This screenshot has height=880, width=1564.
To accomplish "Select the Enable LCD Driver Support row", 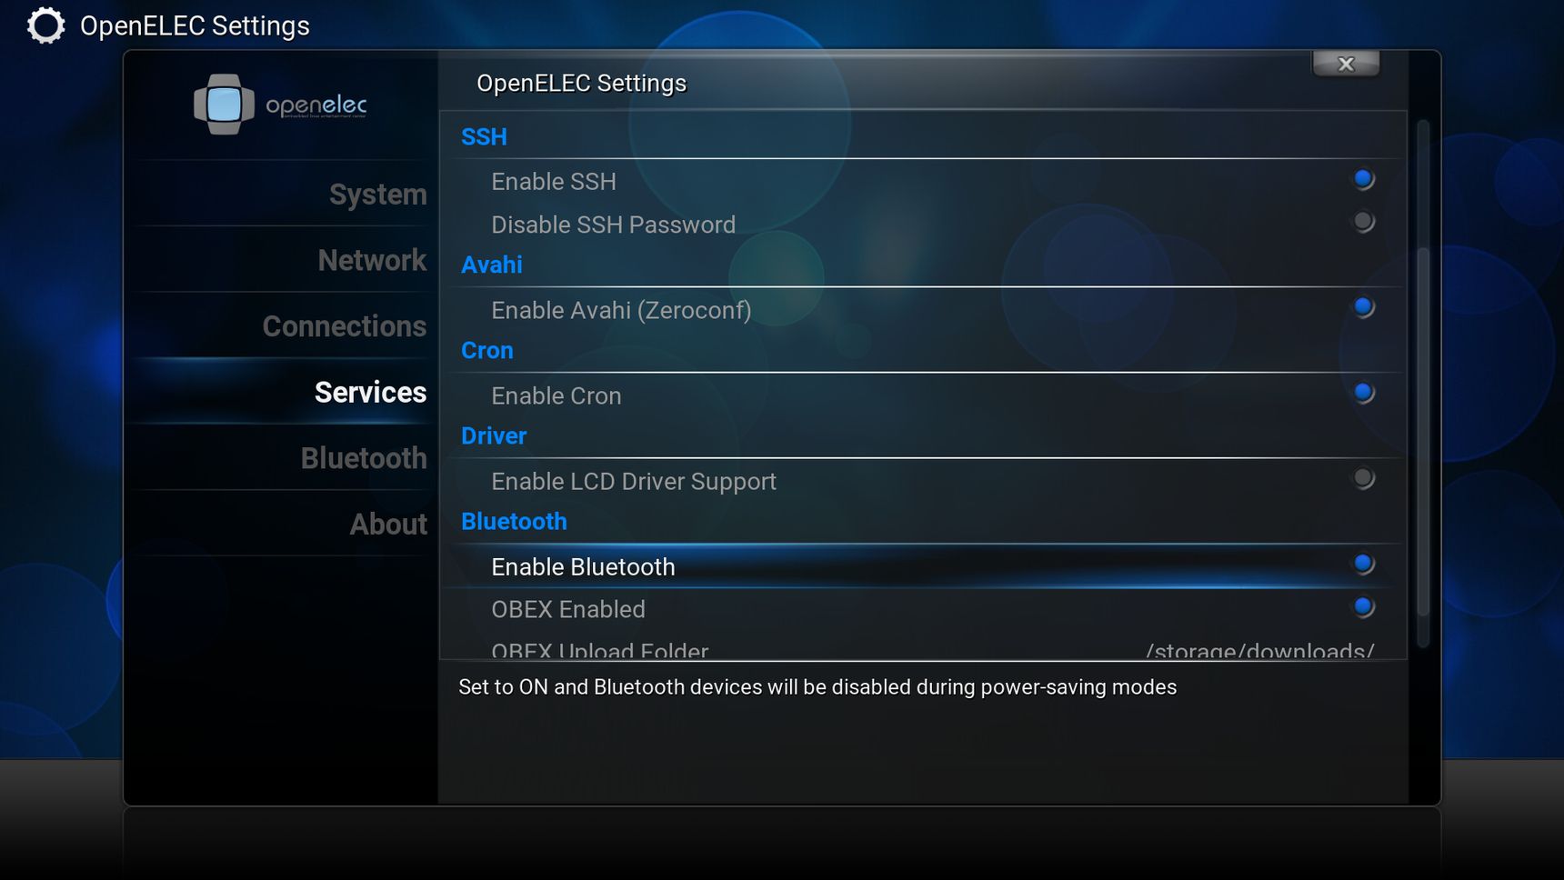I will tap(922, 480).
